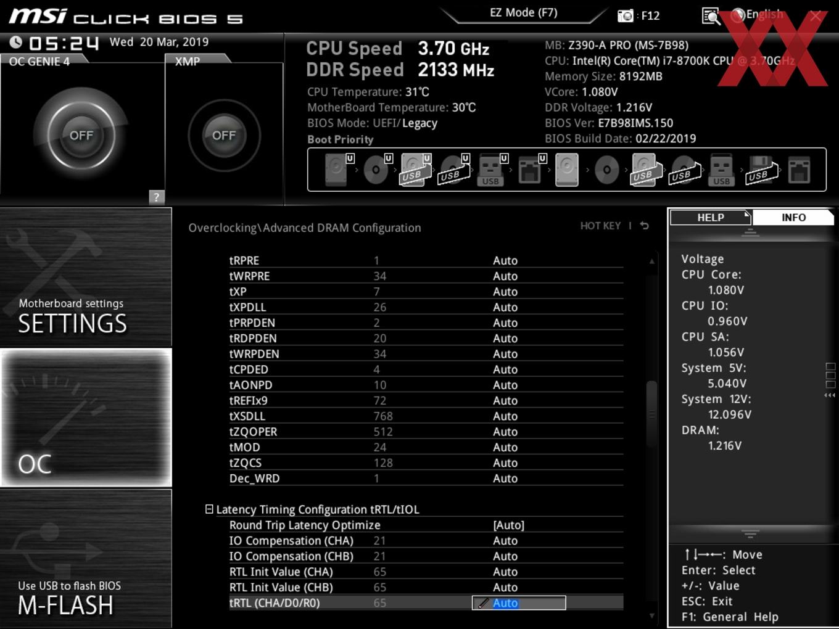
Task: Switch to the INFO tab
Action: point(793,218)
